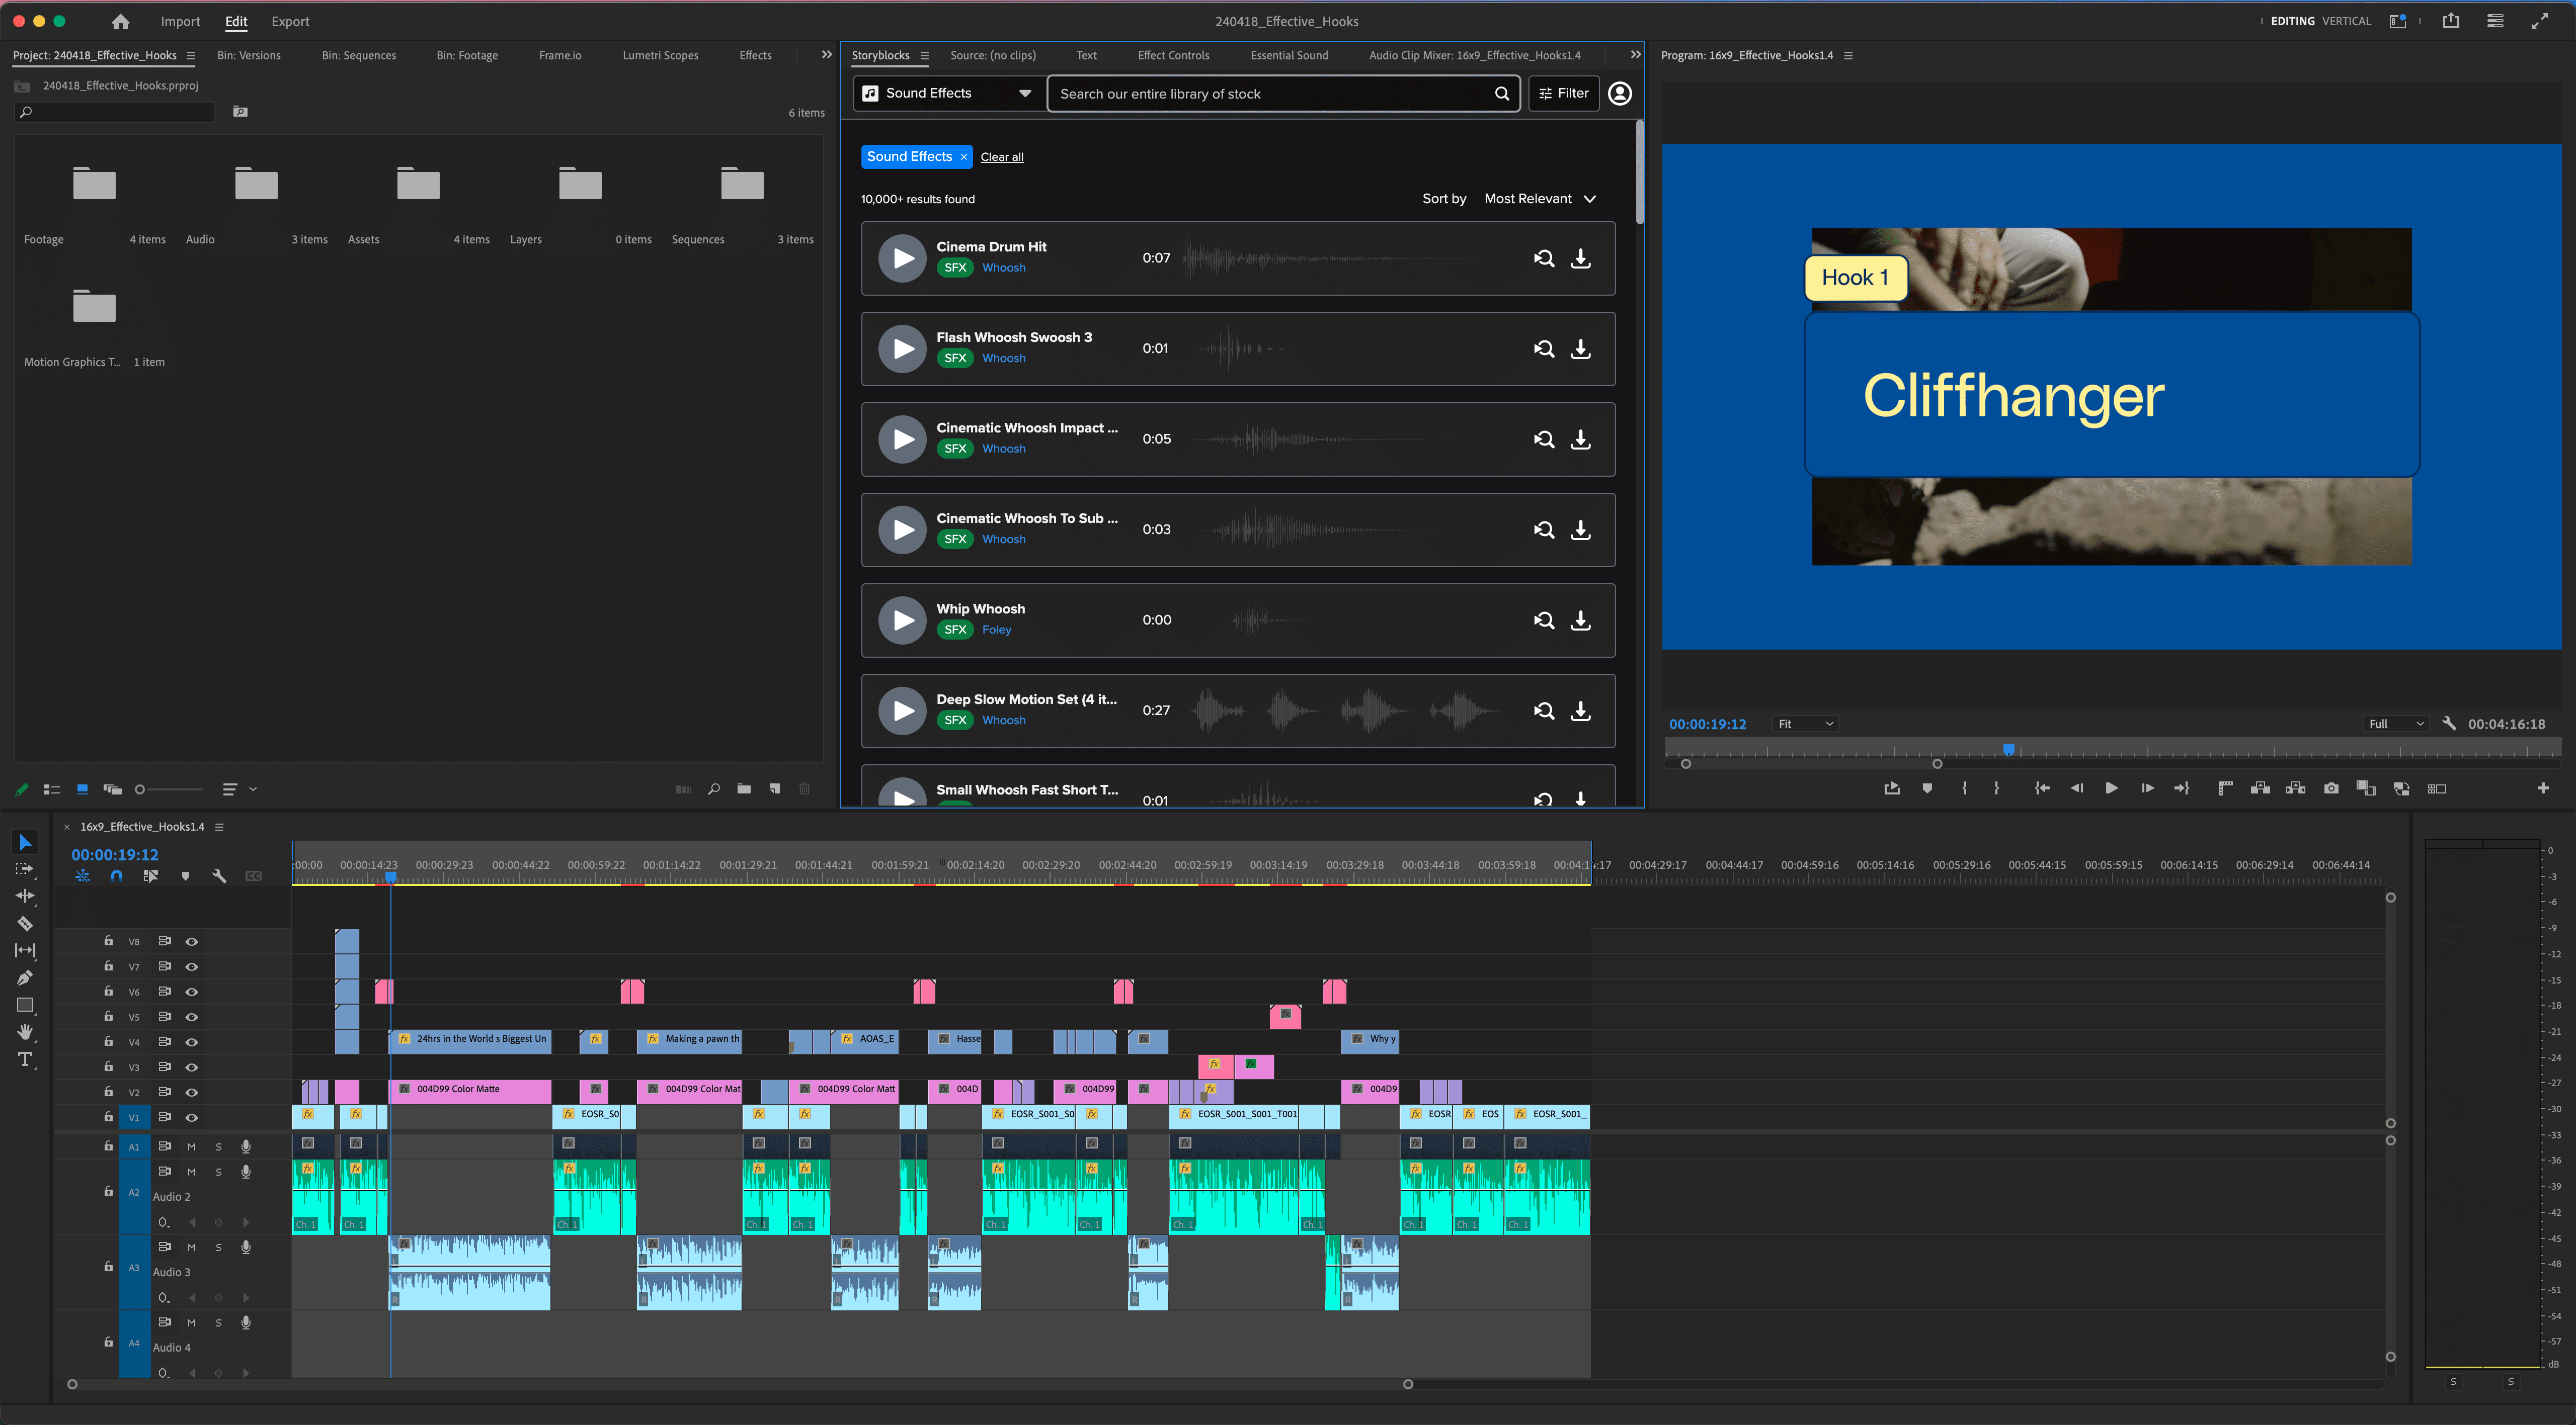Solo the Audio 3 track
The image size is (2576, 1425).
pyautogui.click(x=218, y=1247)
